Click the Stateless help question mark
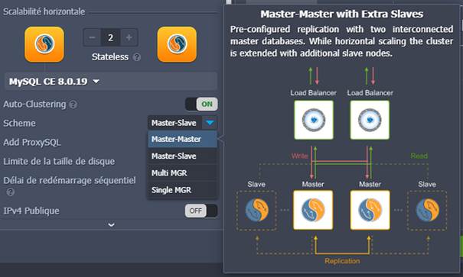The height and width of the screenshot is (277, 463). (x=136, y=57)
